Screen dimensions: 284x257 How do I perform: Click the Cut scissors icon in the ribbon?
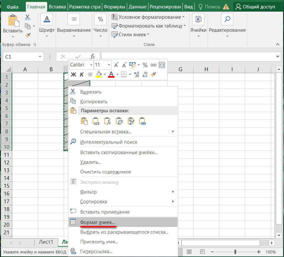[x=27, y=17]
